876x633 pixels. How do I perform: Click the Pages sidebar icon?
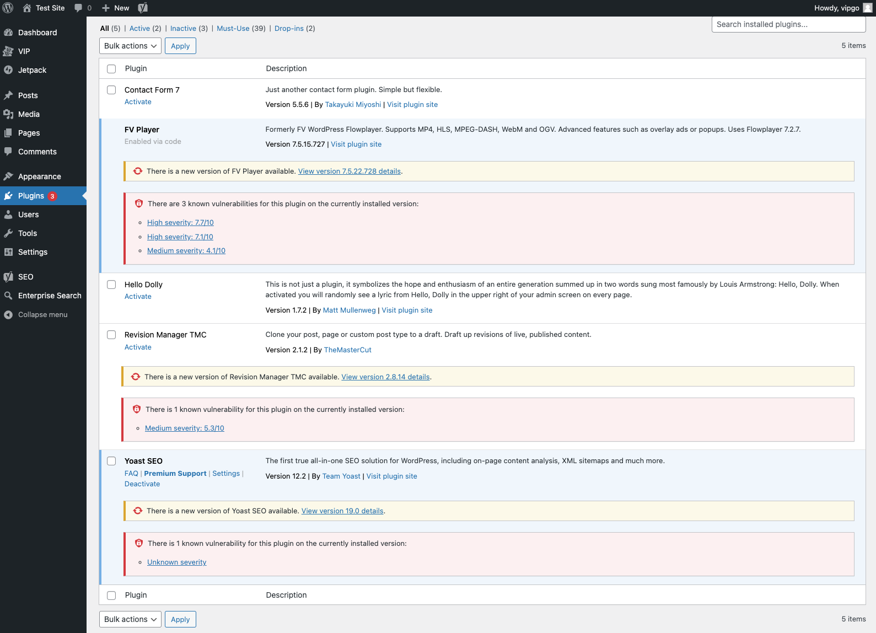point(8,133)
